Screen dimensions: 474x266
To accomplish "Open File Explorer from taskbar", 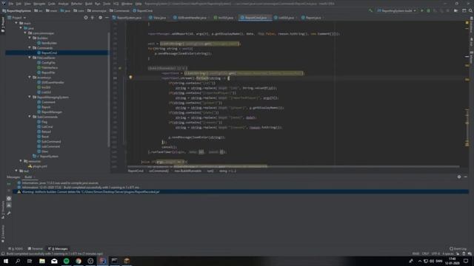I will (x=42, y=261).
